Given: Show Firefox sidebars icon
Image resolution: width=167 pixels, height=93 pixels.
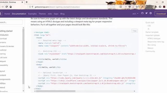Looking at the screenshot, I should point(160,7).
